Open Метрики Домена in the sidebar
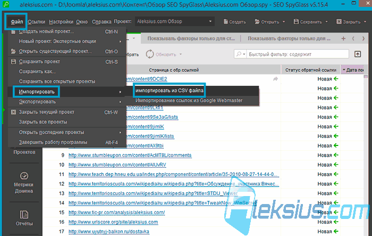This screenshot has width=372, height=236. [24, 183]
